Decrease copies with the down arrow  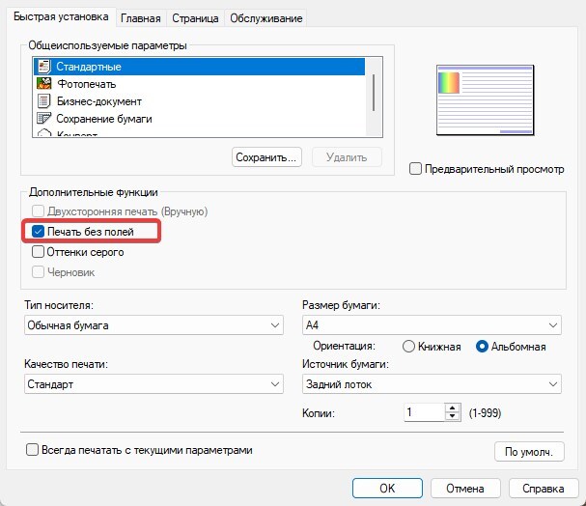[452, 417]
